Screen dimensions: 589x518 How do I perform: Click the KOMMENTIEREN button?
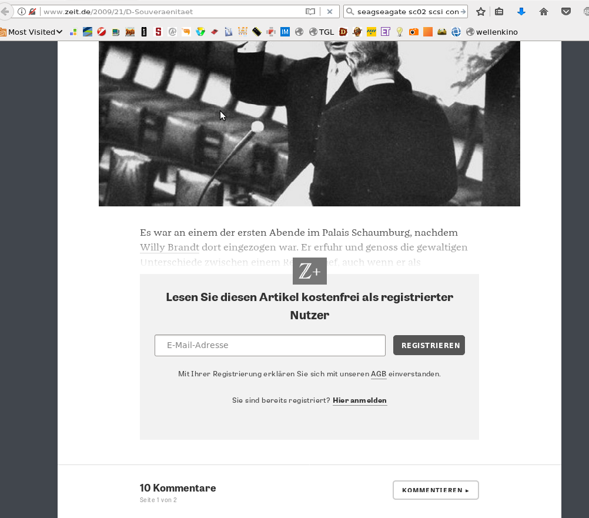436,490
